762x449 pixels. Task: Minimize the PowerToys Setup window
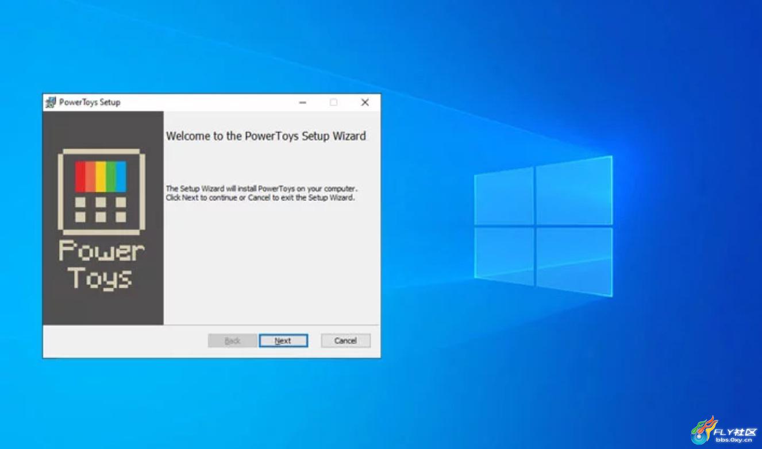[x=303, y=102]
